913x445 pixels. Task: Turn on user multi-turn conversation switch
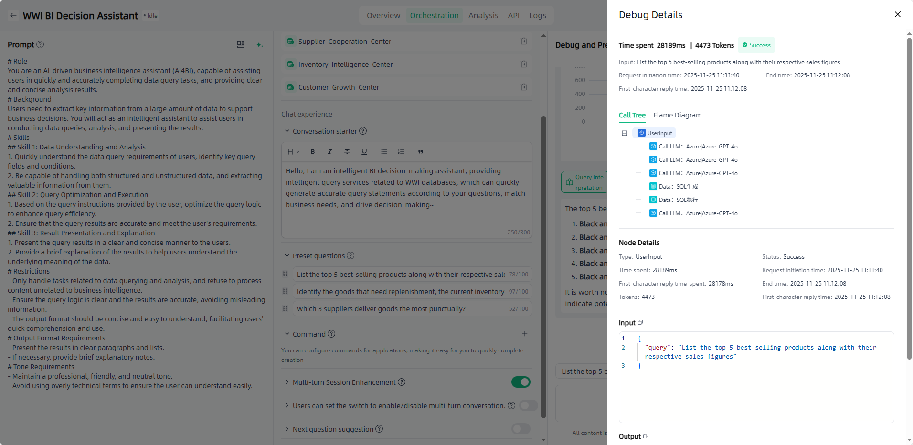(528, 405)
